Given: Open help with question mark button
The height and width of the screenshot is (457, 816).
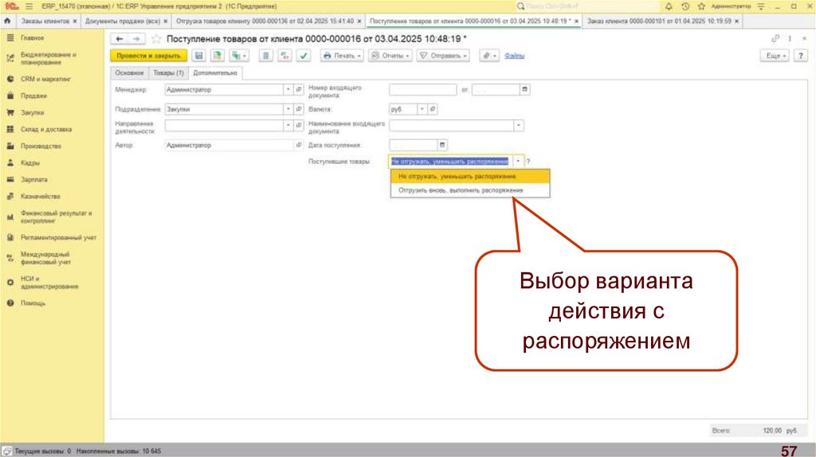Looking at the screenshot, I should tap(800, 56).
